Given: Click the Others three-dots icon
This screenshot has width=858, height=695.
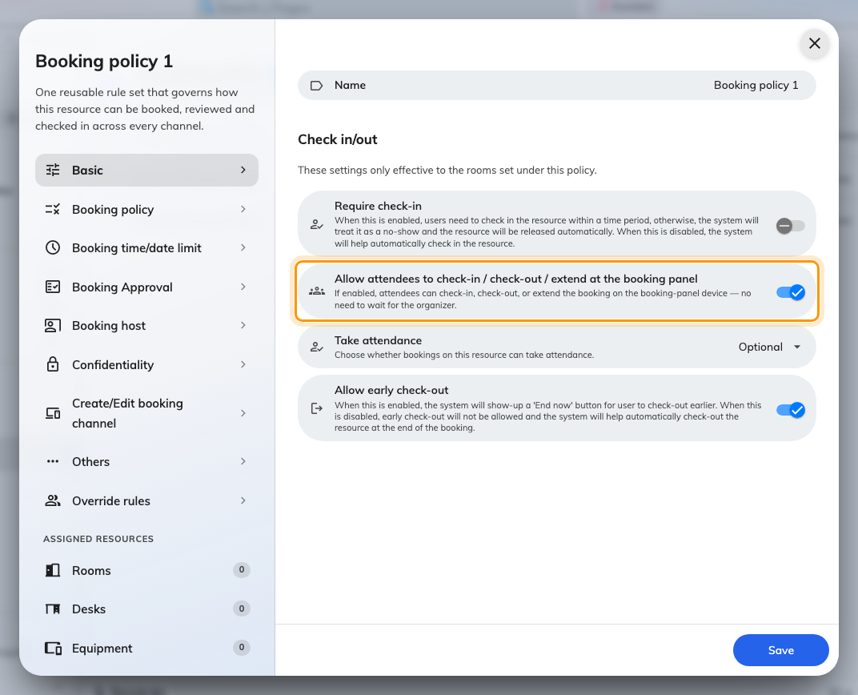Looking at the screenshot, I should [53, 461].
